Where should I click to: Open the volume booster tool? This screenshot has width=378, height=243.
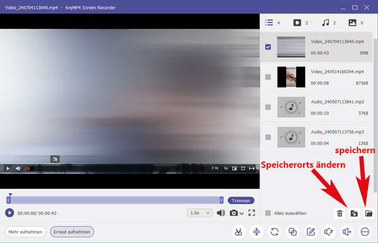(x=346, y=232)
